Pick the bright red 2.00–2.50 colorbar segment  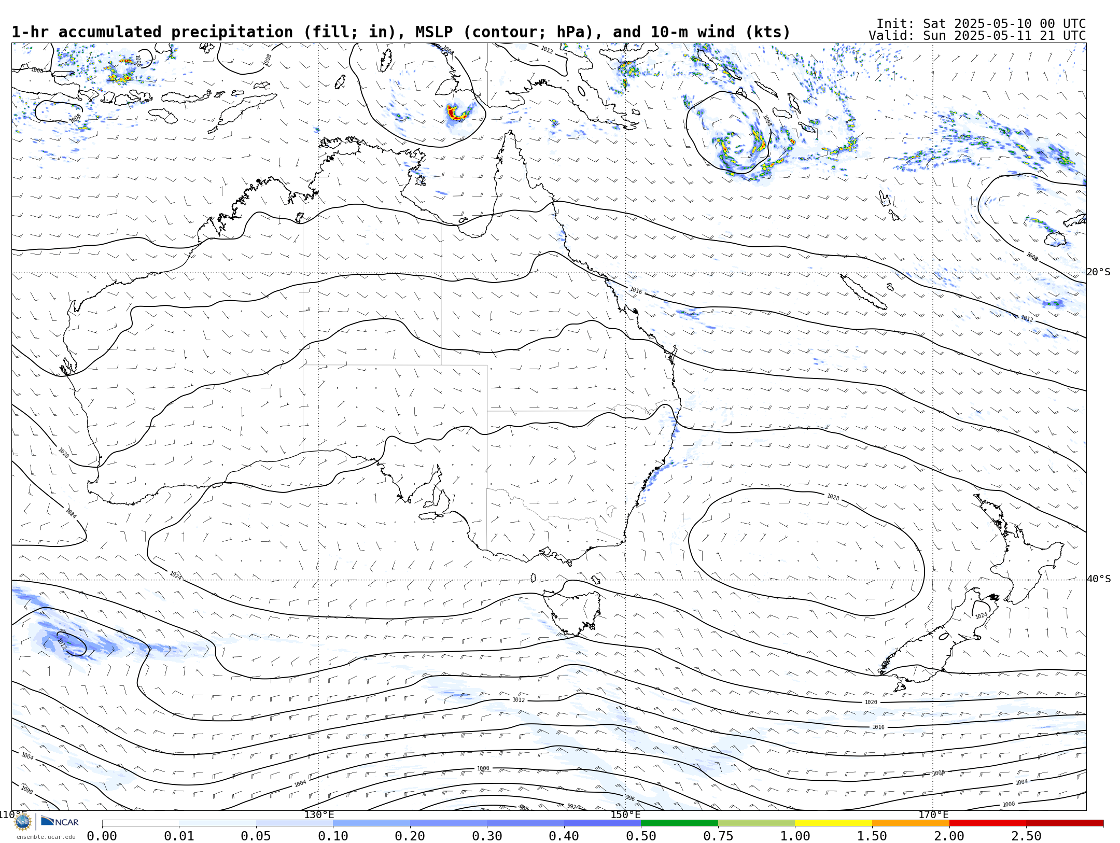[988, 823]
